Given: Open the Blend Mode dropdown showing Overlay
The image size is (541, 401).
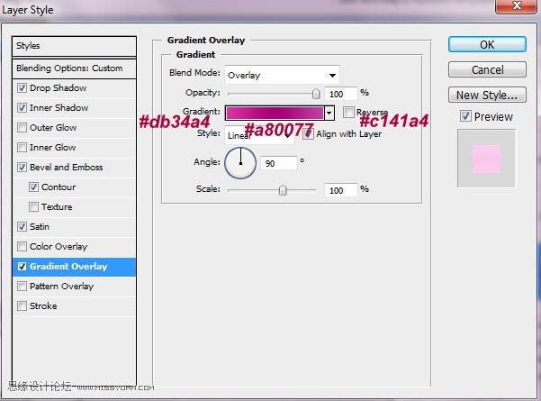Looking at the screenshot, I should [x=282, y=75].
